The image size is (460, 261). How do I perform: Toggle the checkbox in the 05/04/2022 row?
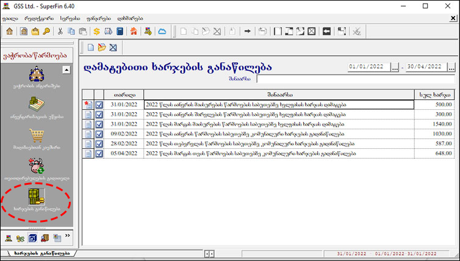[99, 154]
